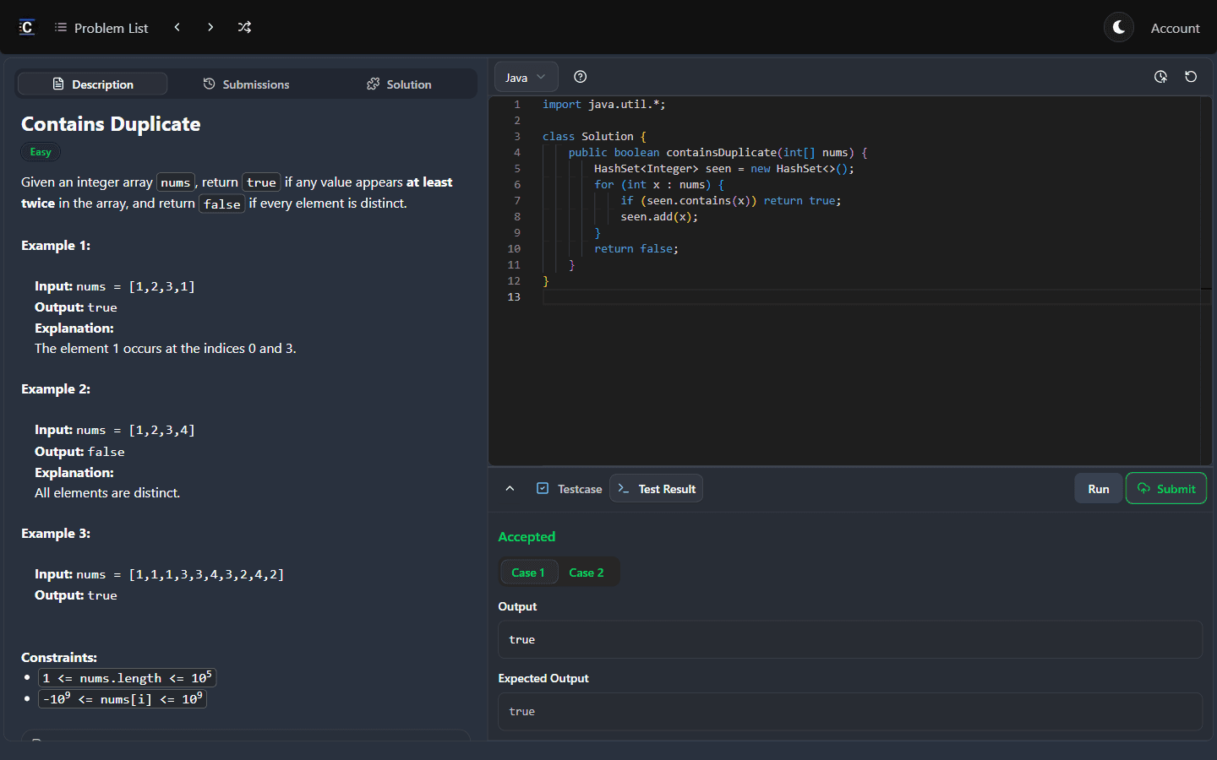The image size is (1217, 760).
Task: Click the site logo icon
Action: tap(27, 27)
